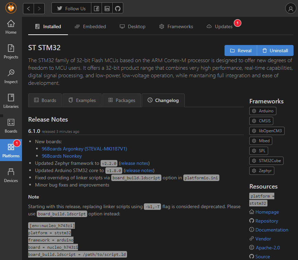Click the 'platformio.ini' inline code

pos(201,178)
